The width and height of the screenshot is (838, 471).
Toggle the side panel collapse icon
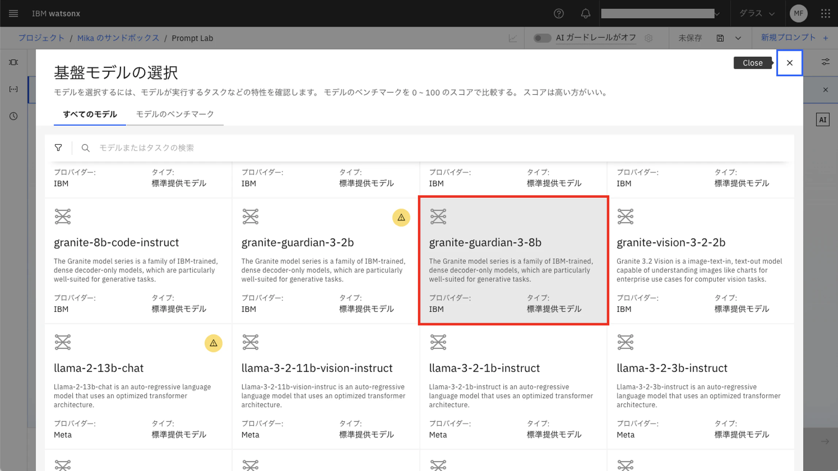(x=14, y=62)
